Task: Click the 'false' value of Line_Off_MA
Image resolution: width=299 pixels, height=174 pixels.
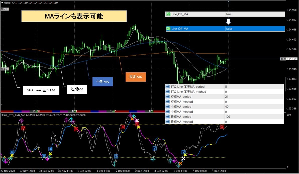Action: pos(229,29)
